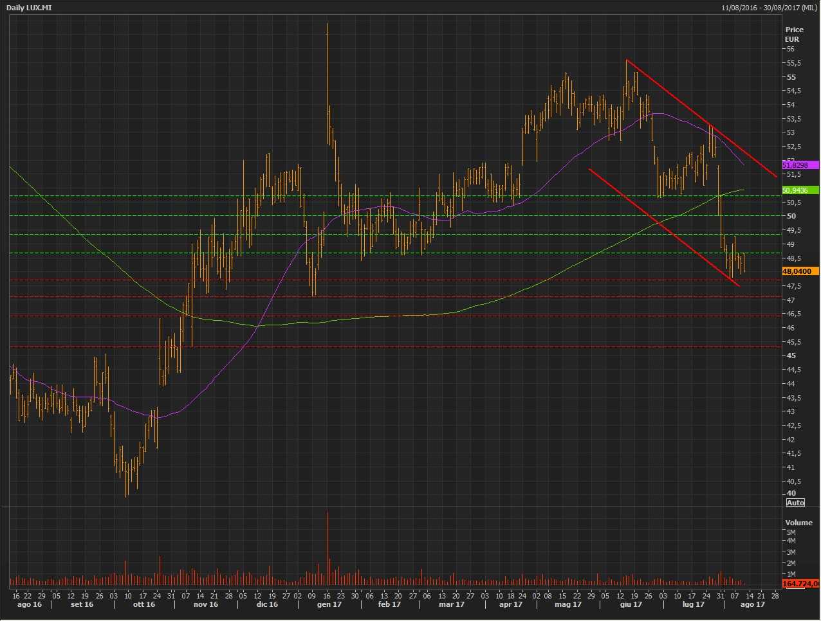Click the purple 51,8298 moving average tag
The width and height of the screenshot is (821, 621).
pyautogui.click(x=799, y=165)
